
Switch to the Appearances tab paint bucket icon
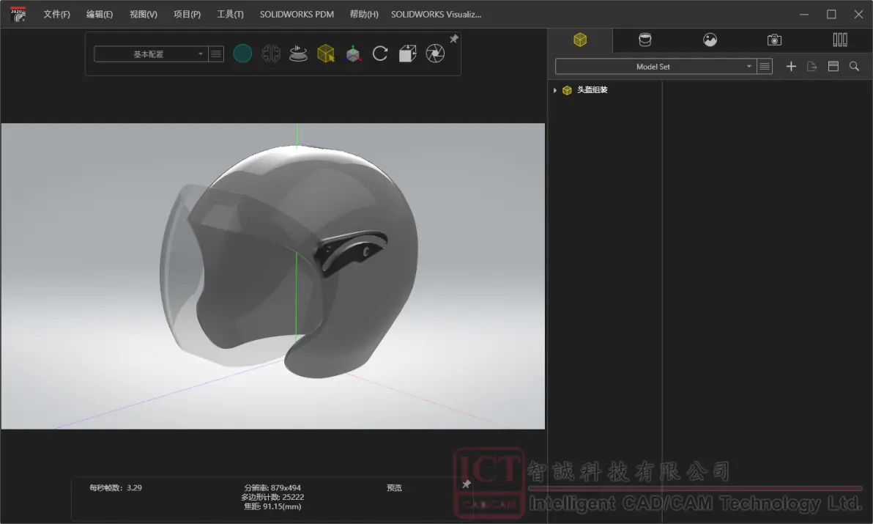click(644, 40)
